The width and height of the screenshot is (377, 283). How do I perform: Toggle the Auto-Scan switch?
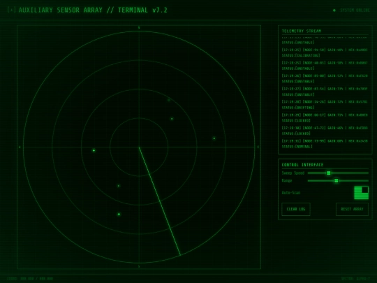point(361,193)
